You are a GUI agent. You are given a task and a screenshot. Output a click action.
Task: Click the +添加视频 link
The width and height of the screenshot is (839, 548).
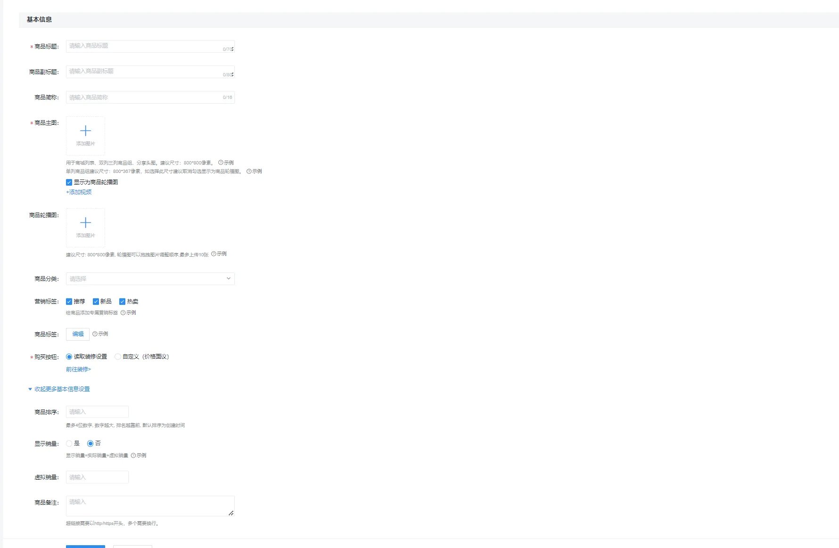tap(79, 192)
